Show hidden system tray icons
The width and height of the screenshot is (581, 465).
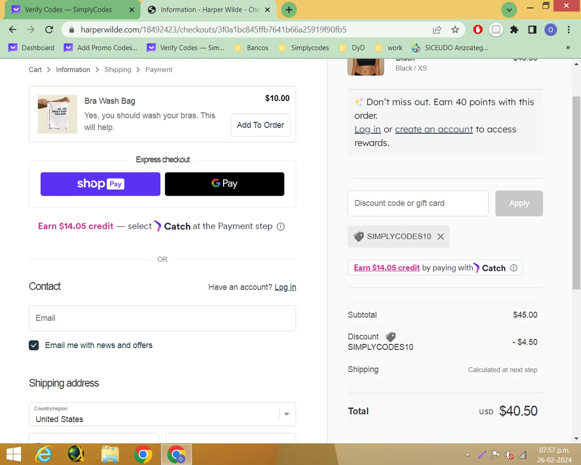coord(468,455)
